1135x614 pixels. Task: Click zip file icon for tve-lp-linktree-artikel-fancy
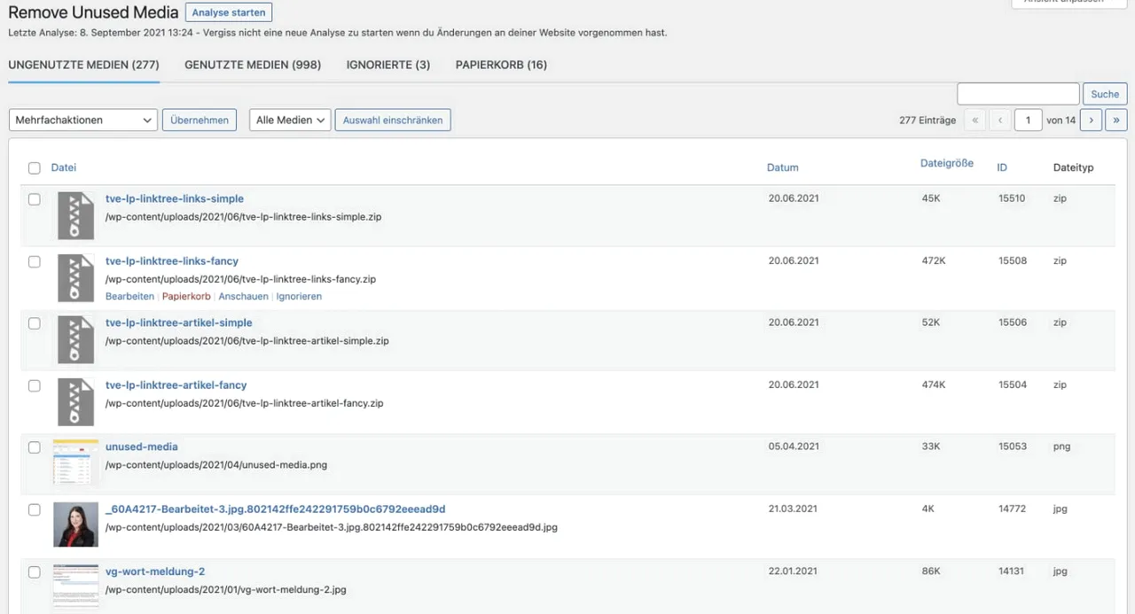point(75,401)
